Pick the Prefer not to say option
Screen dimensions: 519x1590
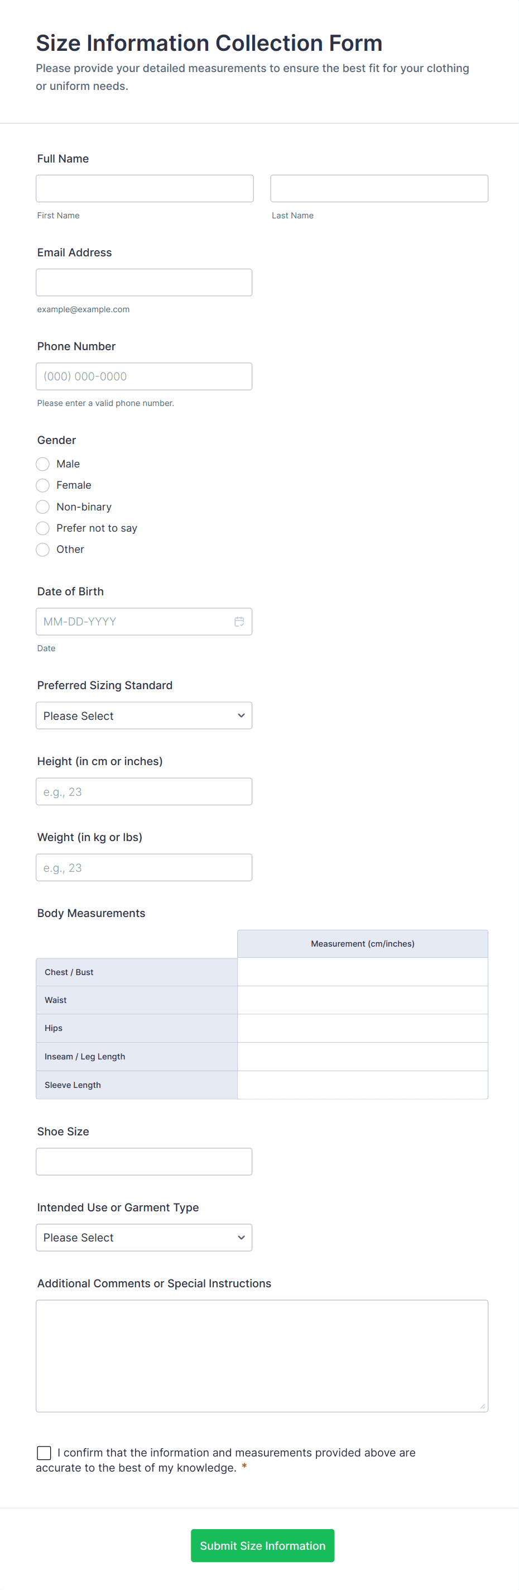click(x=42, y=528)
